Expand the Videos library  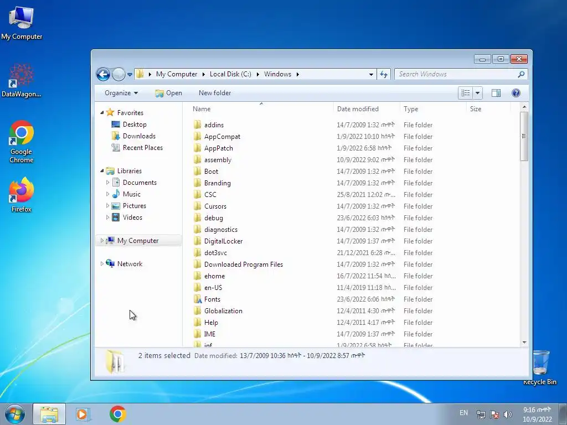(107, 217)
